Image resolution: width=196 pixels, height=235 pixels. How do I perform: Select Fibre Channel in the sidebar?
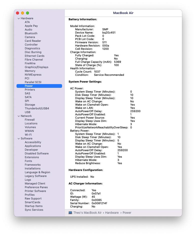point(34,60)
